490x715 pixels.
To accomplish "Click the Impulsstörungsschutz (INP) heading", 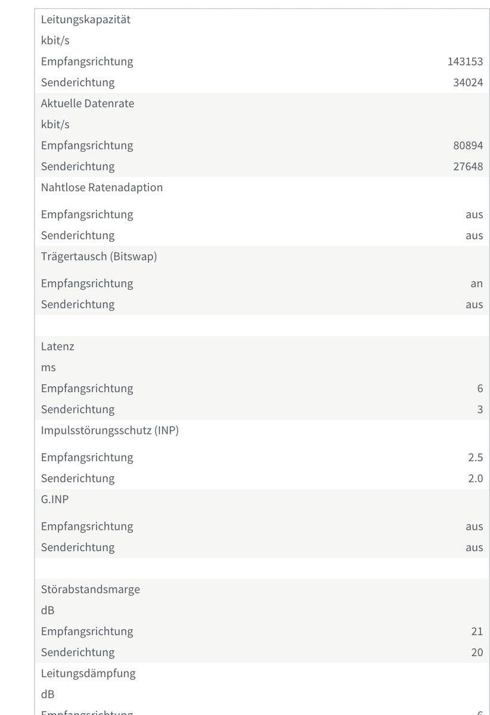I will click(110, 430).
